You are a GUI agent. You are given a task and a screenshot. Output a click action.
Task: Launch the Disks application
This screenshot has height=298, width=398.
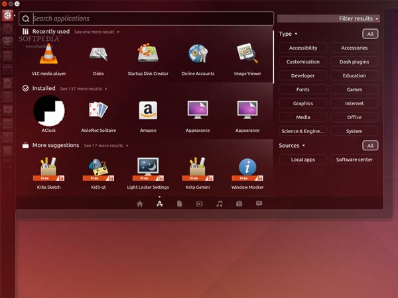tap(98, 54)
